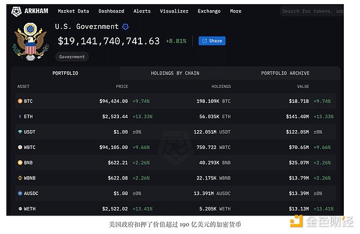This screenshot has width=360, height=234.
Task: Click the 122.051M USDT holdings
Action: (x=212, y=132)
